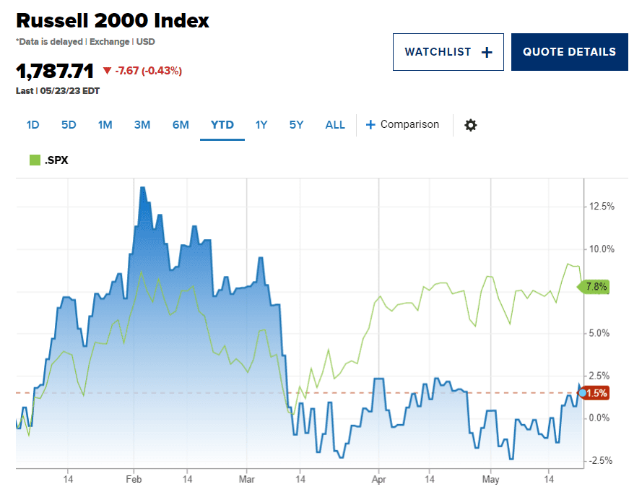Screen dimensions: 642x500
Task: Click the 5.0% y-axis label
Action: (599, 333)
